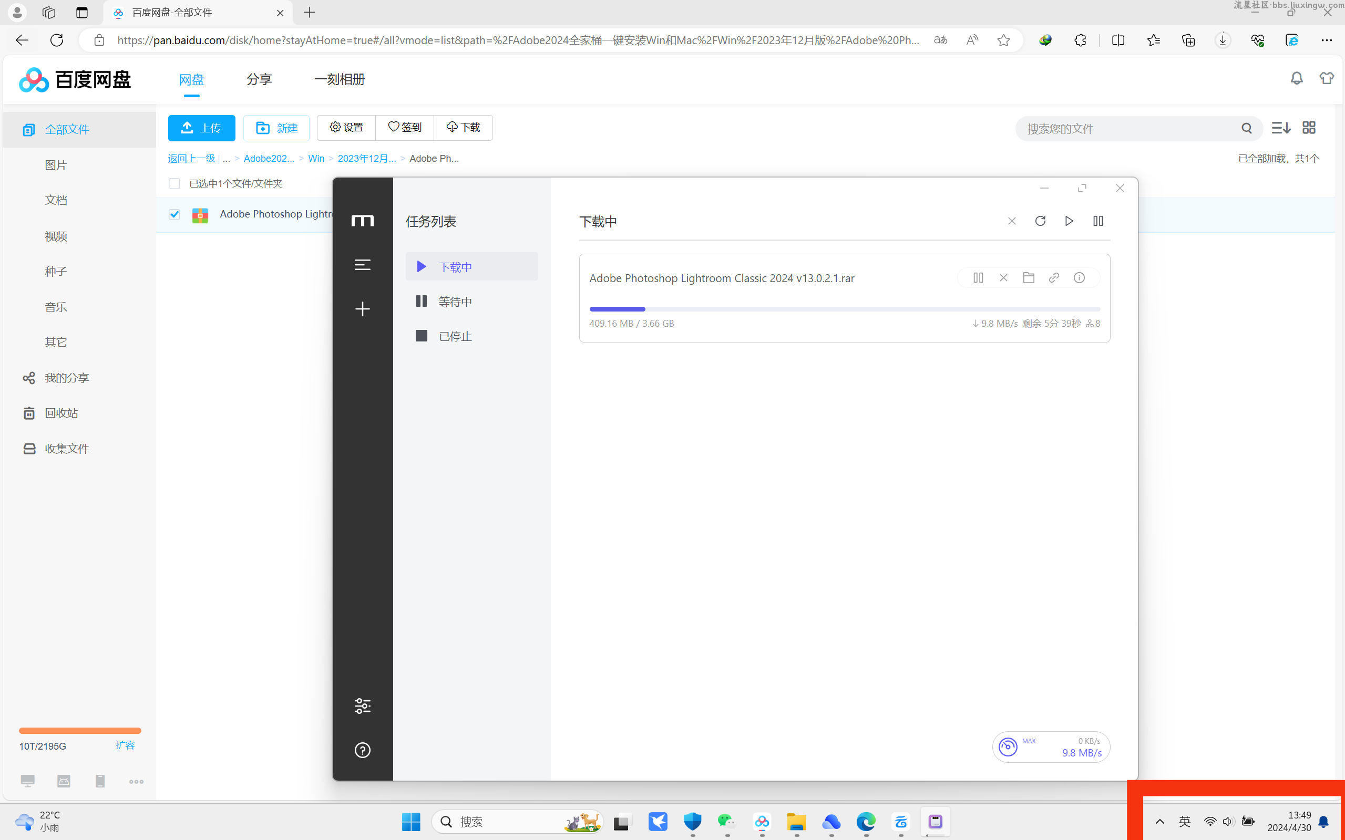This screenshot has height=840, width=1345.
Task: Switch to grid view icon
Action: pos(1309,128)
